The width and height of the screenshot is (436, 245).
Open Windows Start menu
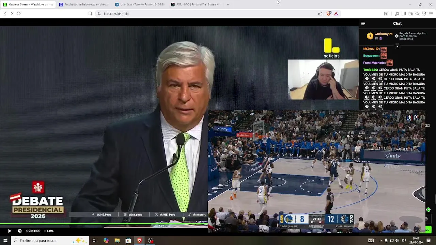pos(5,241)
